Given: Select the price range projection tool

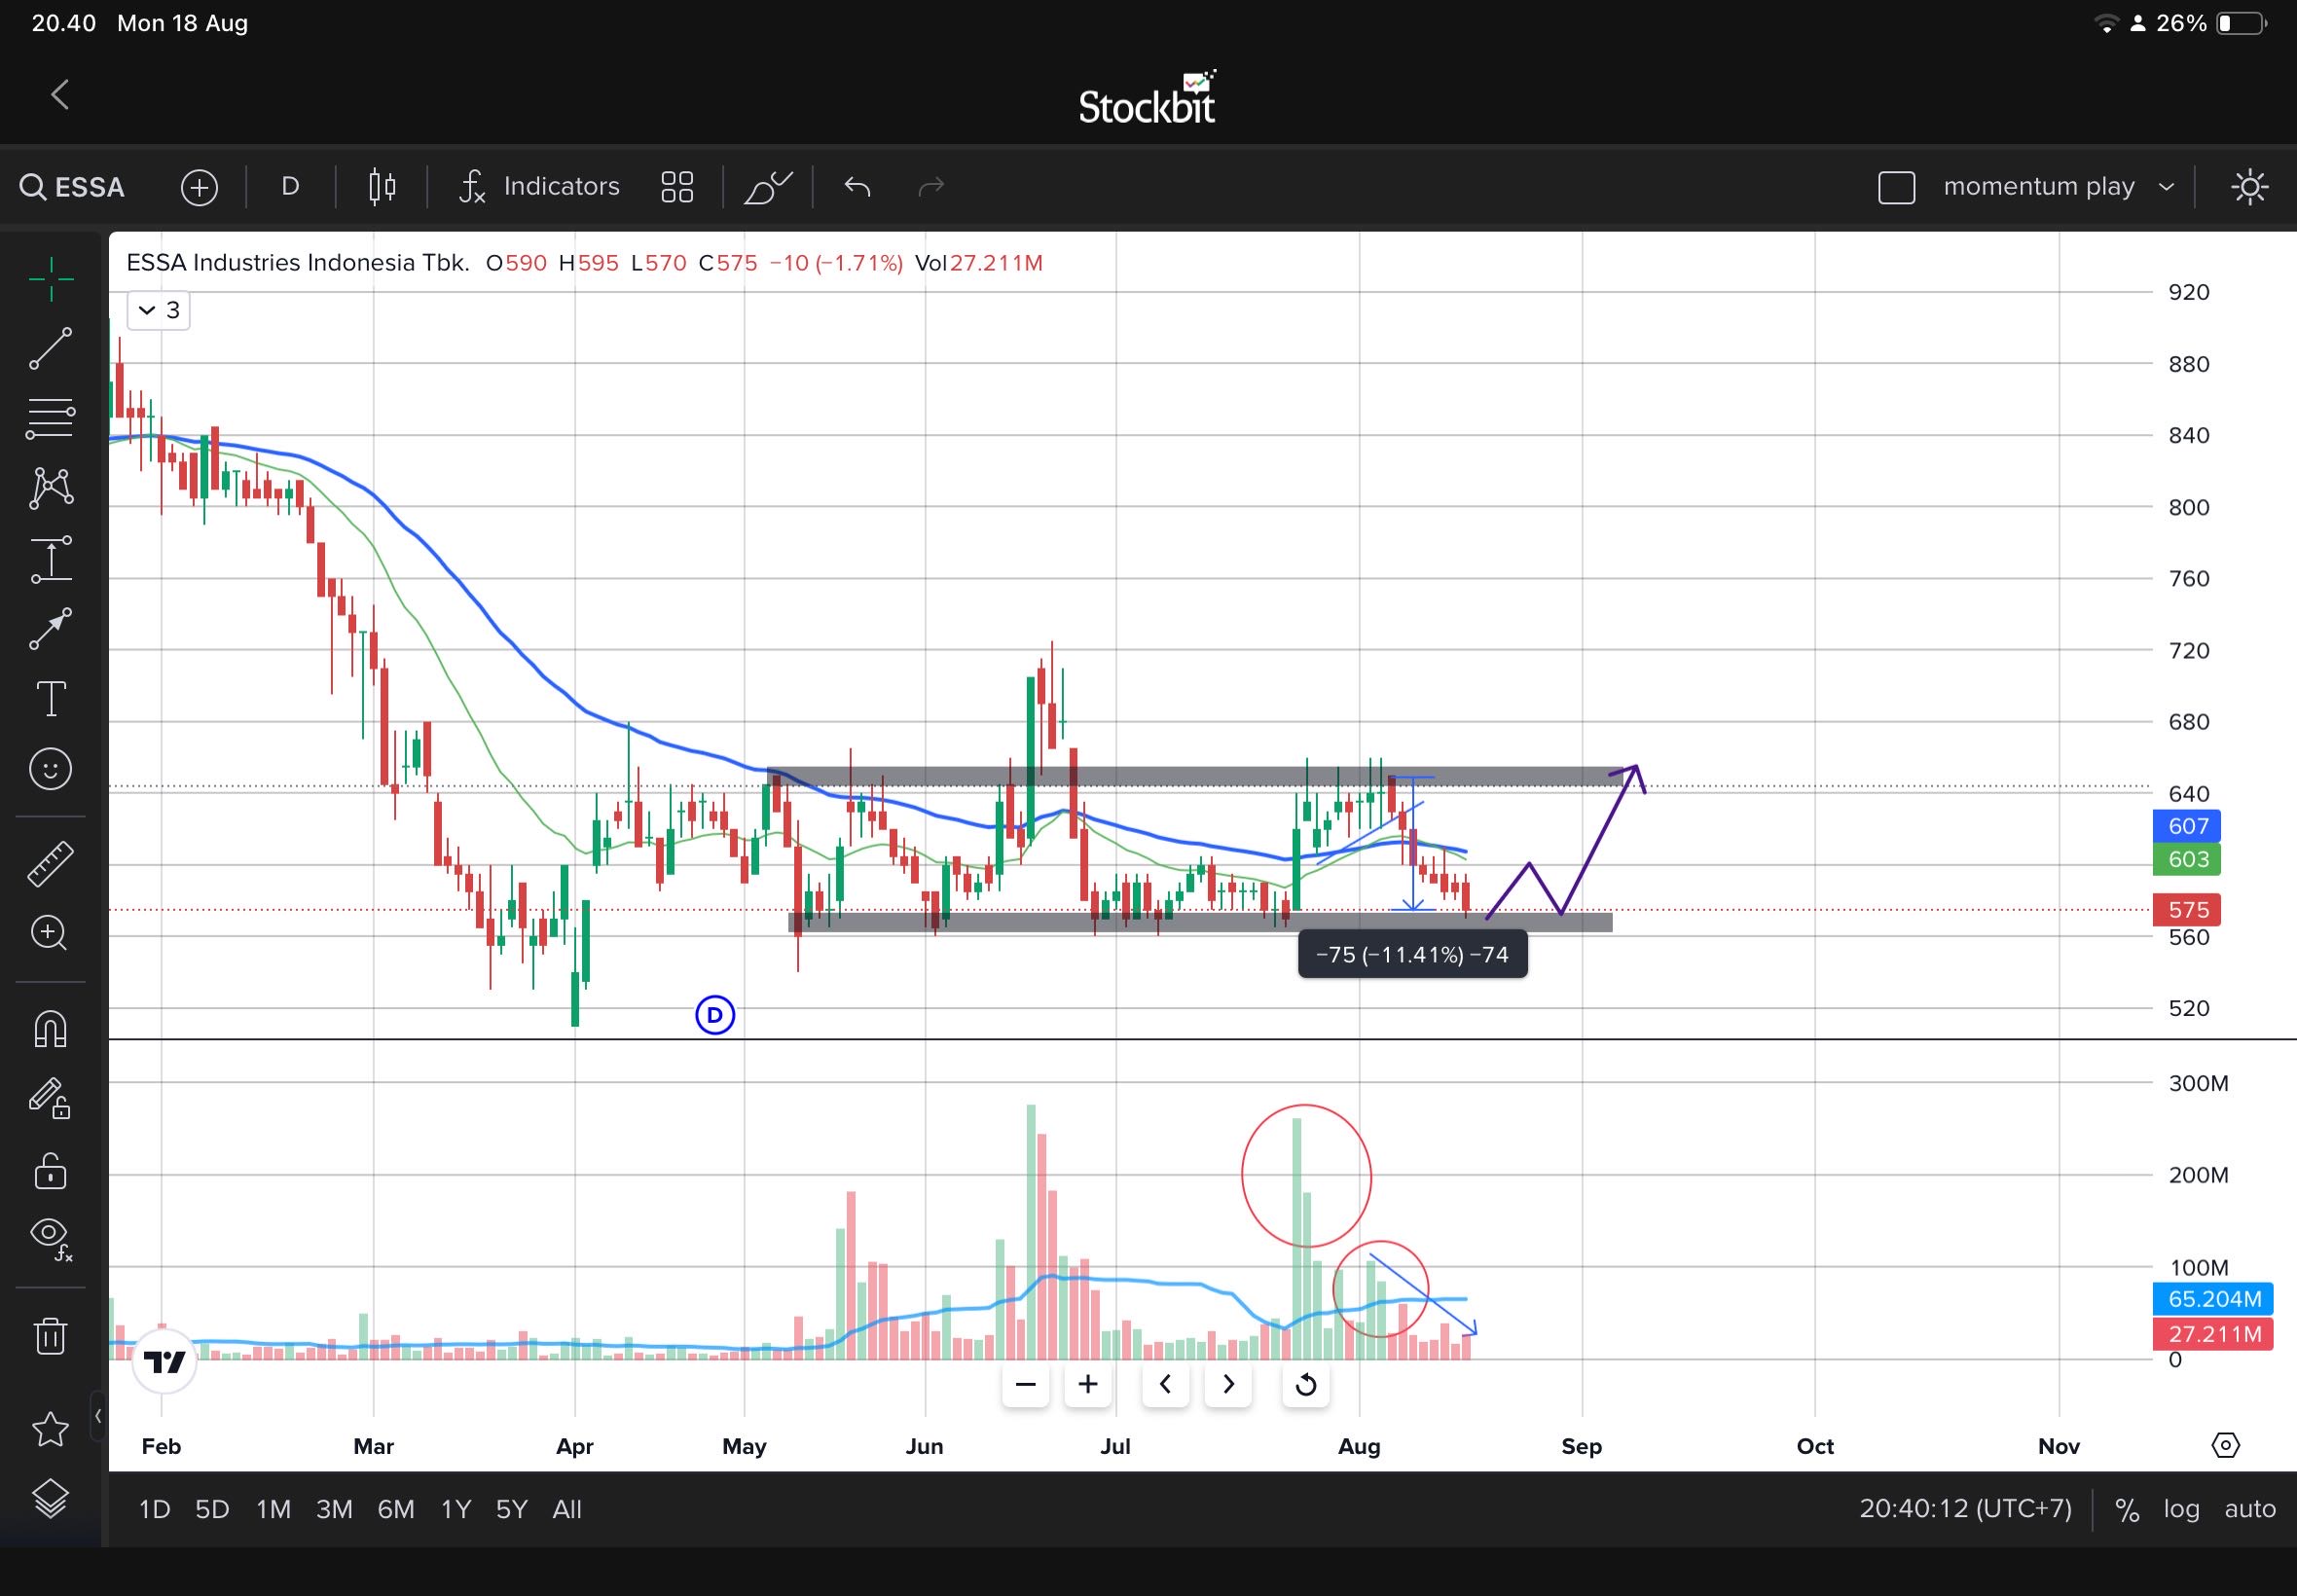Looking at the screenshot, I should pos(50,558).
